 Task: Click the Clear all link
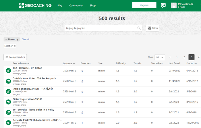click(x=26, y=39)
